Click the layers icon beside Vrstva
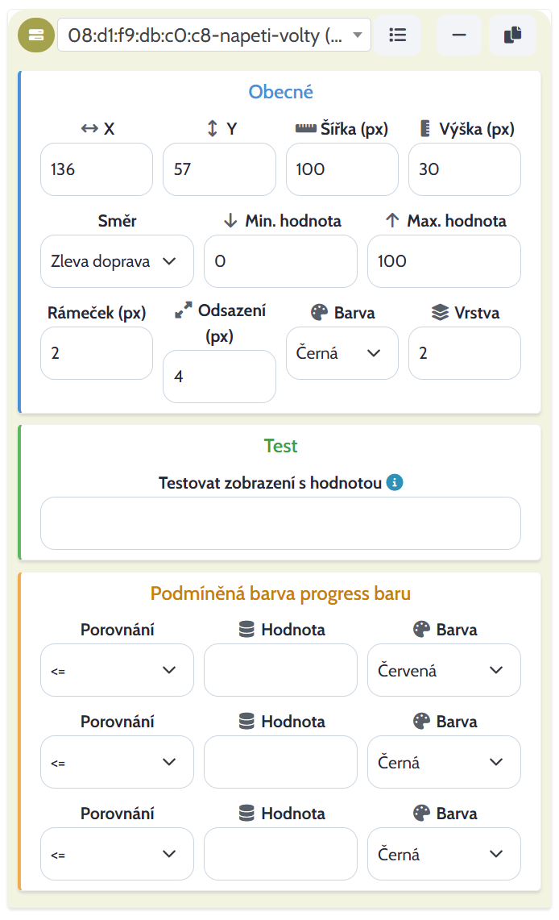Viewport: 559px width, 920px height. (x=440, y=312)
